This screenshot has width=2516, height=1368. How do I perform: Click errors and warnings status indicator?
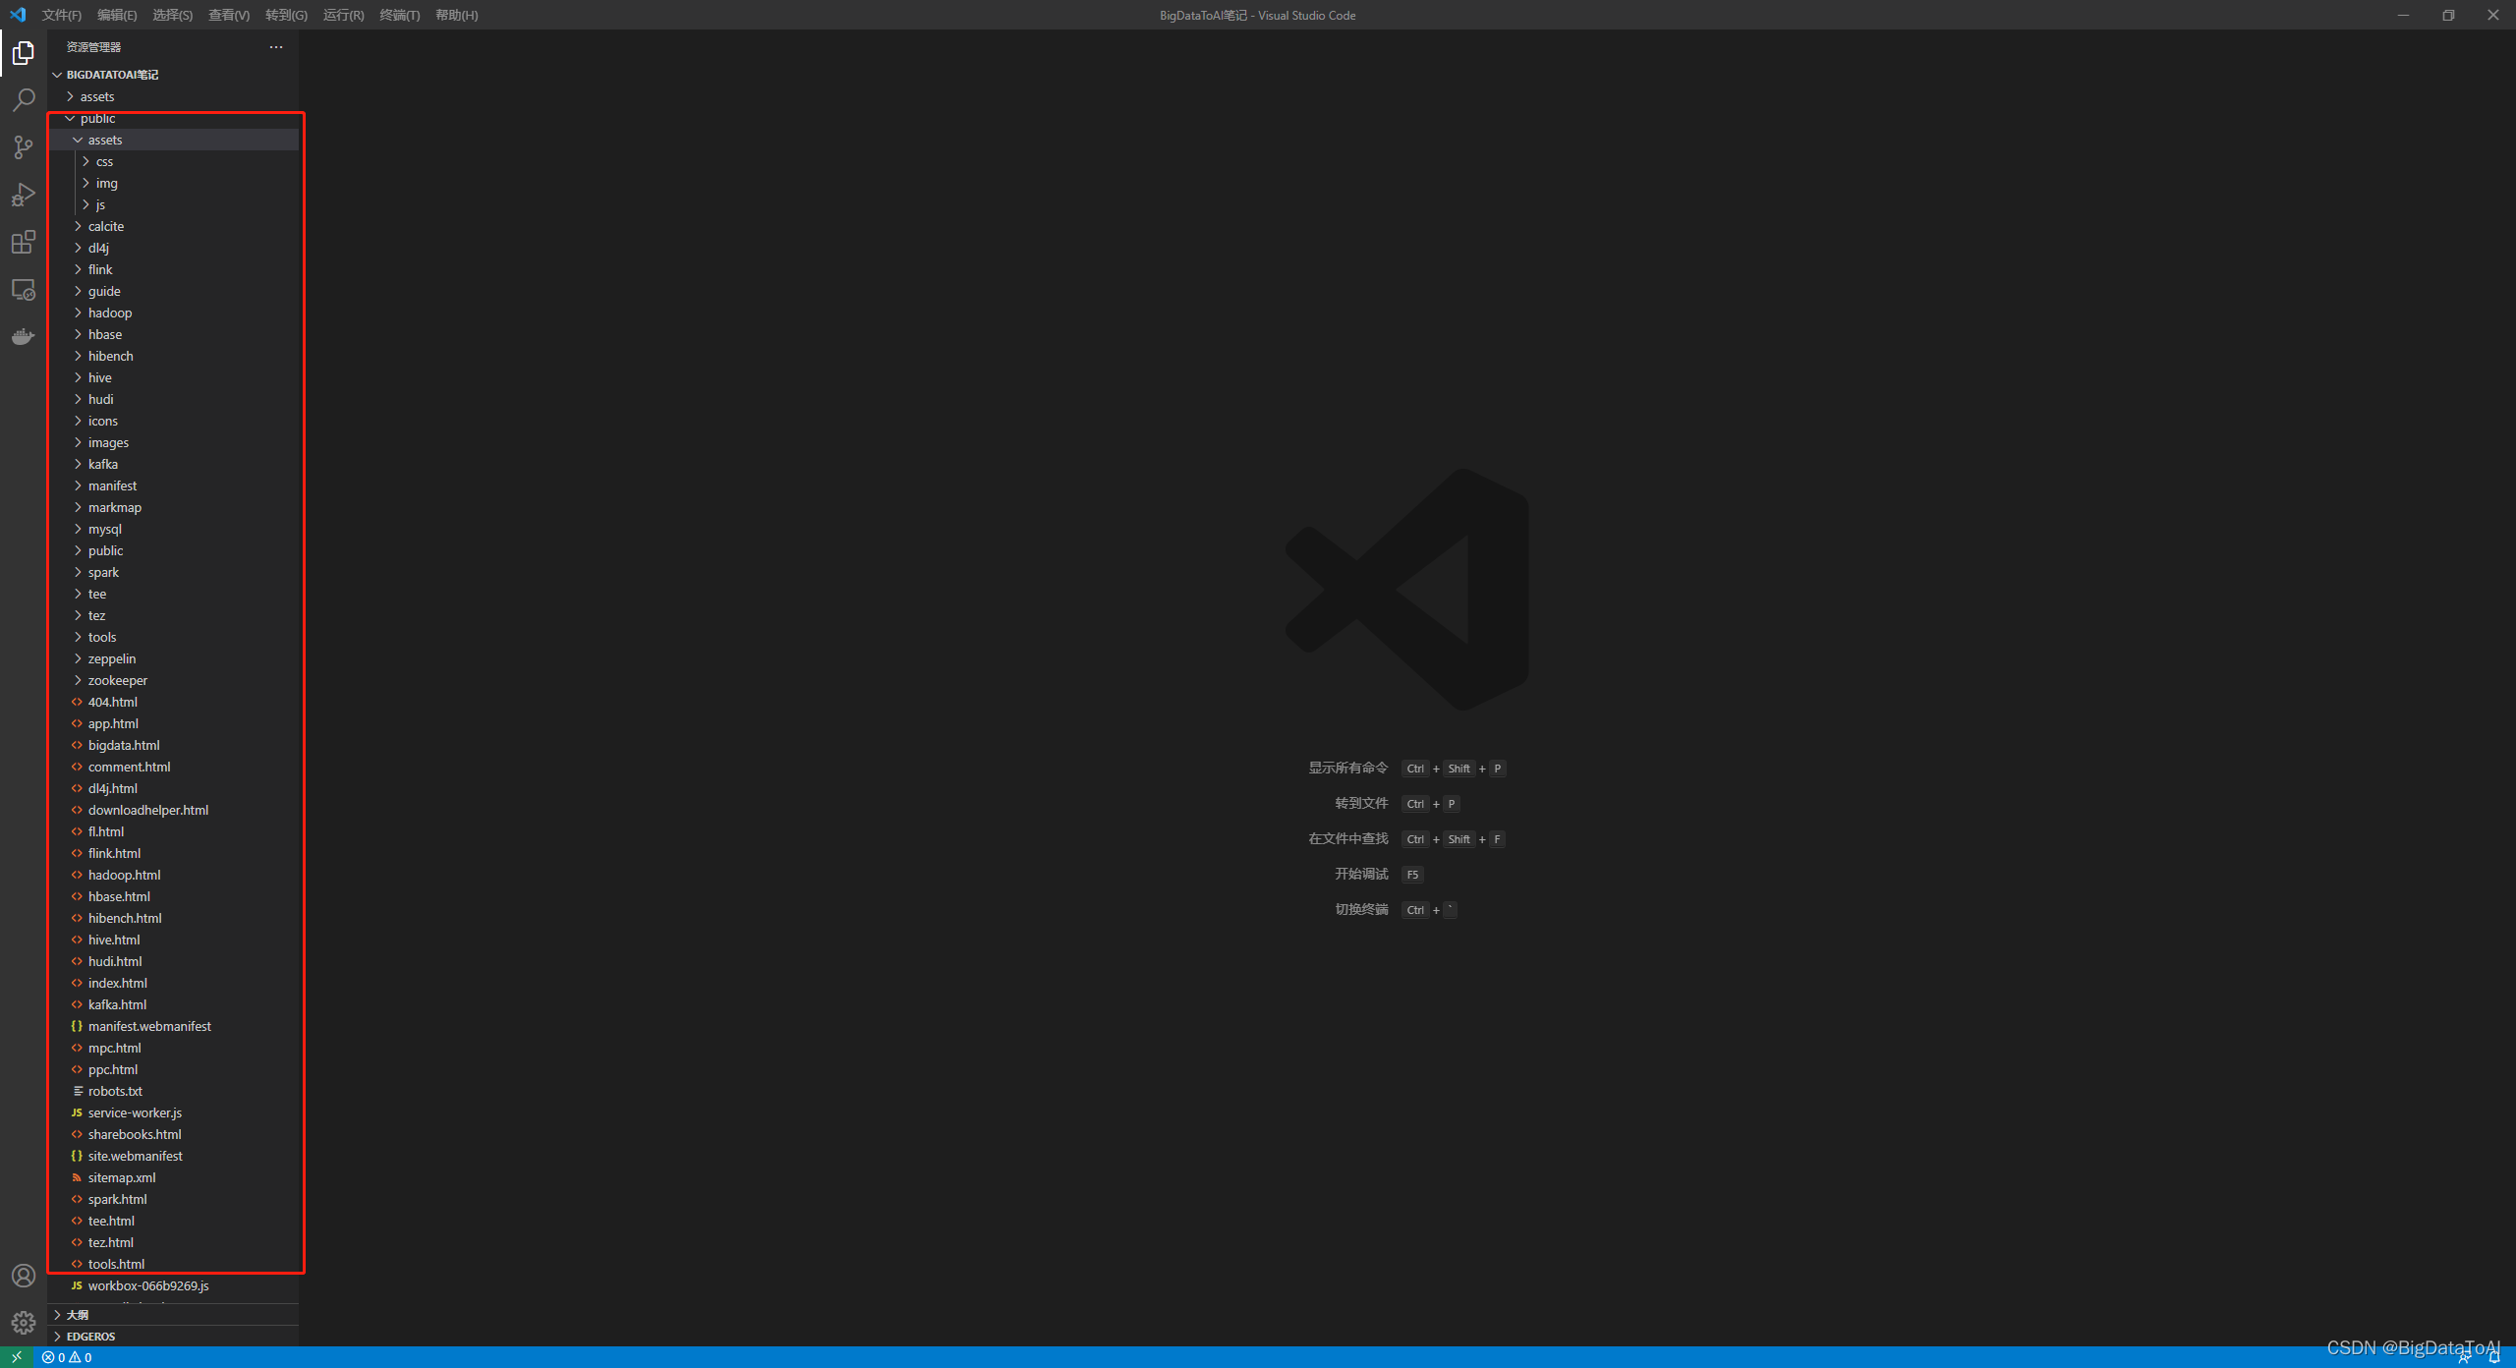point(67,1357)
